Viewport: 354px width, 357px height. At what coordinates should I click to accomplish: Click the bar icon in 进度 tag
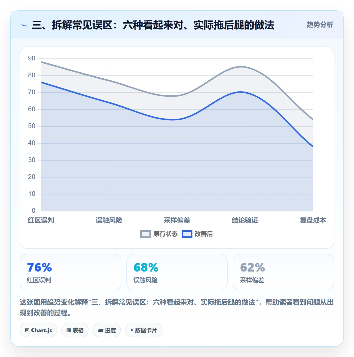coord(101,330)
